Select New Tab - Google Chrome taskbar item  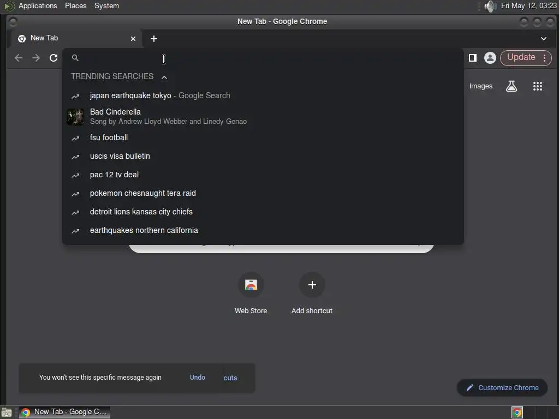point(65,412)
